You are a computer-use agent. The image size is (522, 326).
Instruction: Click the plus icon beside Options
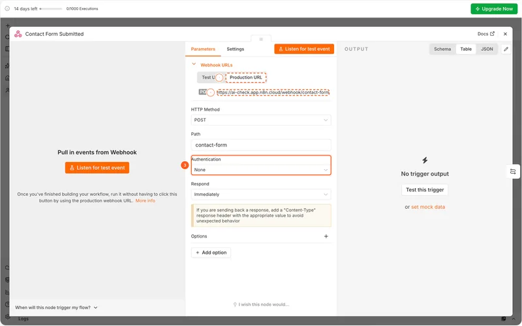[326, 236]
